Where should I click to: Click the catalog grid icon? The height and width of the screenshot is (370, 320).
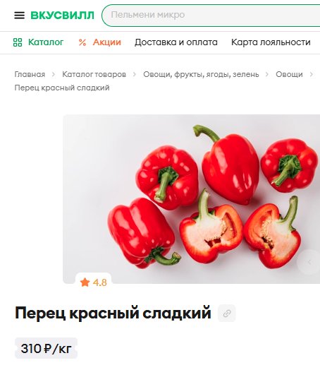pyautogui.click(x=18, y=42)
